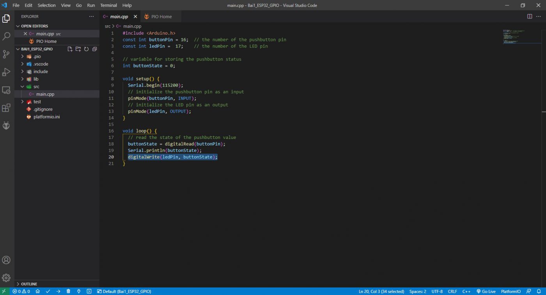Create a new file in explorer
This screenshot has height=295, width=546.
point(70,49)
